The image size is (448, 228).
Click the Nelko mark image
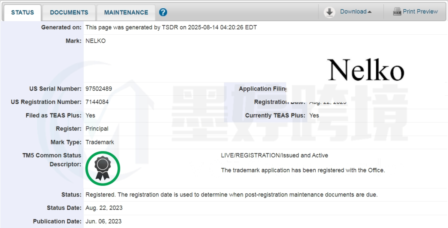point(366,70)
